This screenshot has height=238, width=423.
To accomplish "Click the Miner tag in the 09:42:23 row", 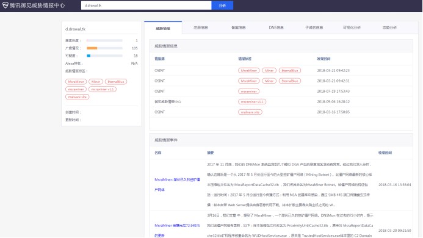I will tap(269, 70).
